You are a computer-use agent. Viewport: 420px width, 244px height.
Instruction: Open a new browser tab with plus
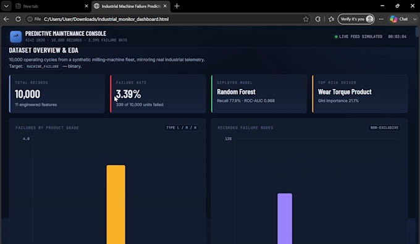pyautogui.click(x=177, y=6)
